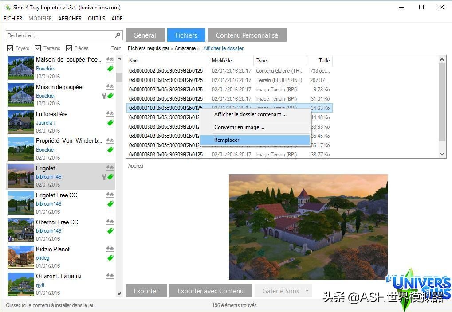
Task: Select the Terrain (BLUEPRINT) file row
Action: tap(229, 80)
